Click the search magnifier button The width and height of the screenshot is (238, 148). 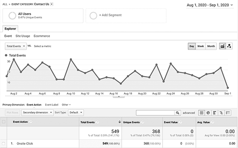(x=177, y=113)
